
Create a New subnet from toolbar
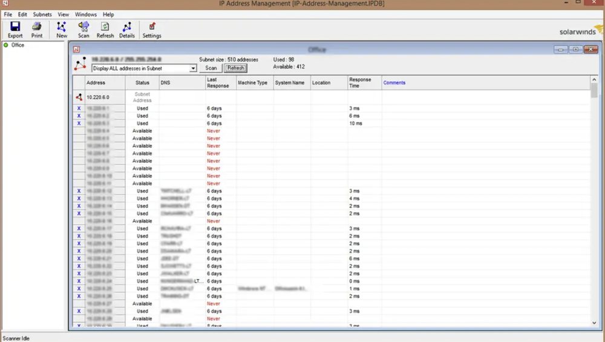(62, 30)
